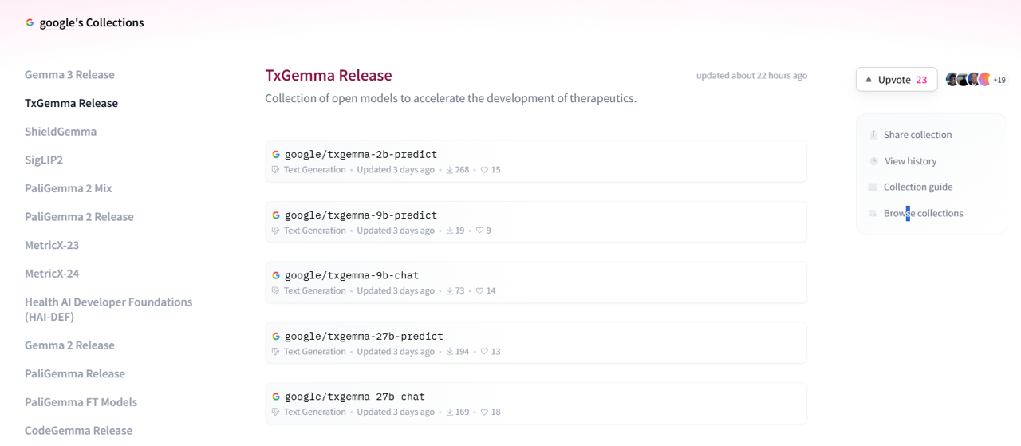
Task: Click the collection description text
Action: click(451, 99)
